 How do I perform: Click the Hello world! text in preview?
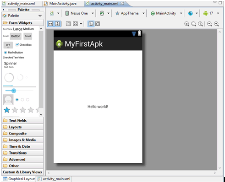pos(98,107)
